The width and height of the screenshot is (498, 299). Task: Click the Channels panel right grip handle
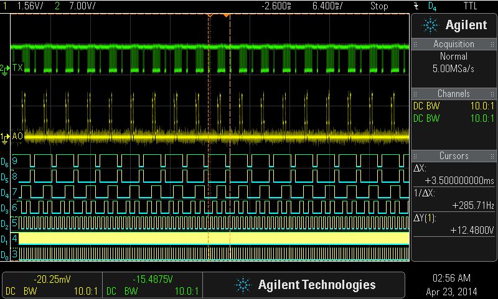point(492,94)
